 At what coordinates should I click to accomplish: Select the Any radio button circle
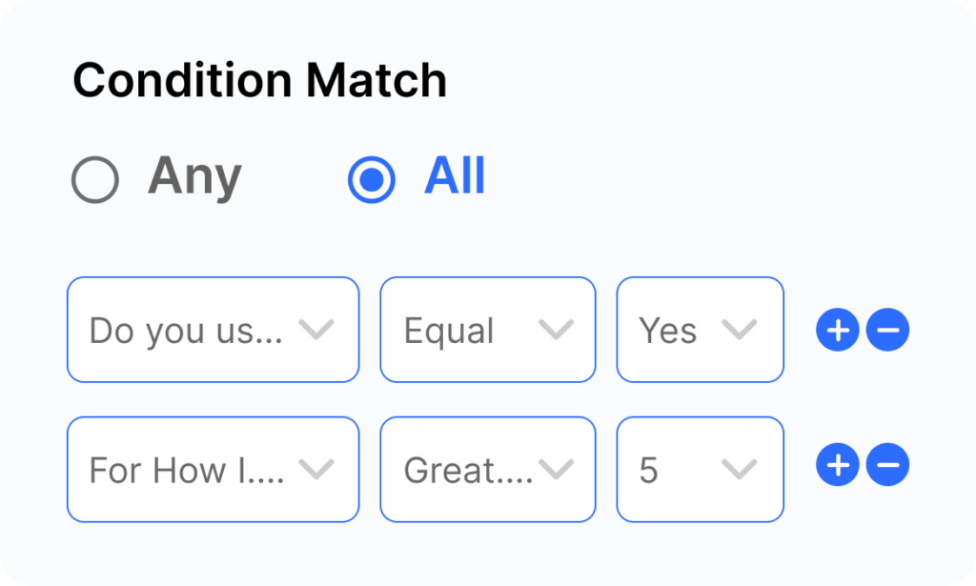(94, 180)
